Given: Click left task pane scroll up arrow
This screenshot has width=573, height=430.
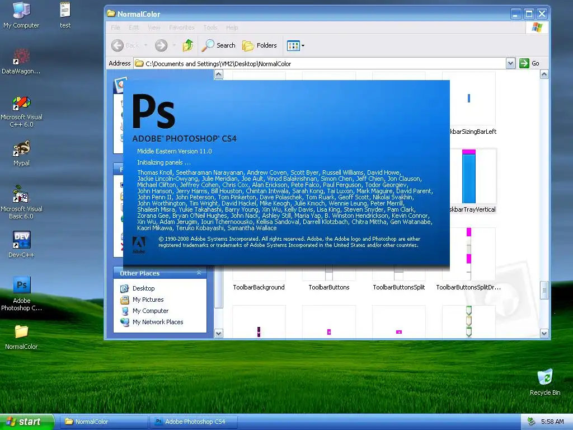Looking at the screenshot, I should tap(219, 74).
